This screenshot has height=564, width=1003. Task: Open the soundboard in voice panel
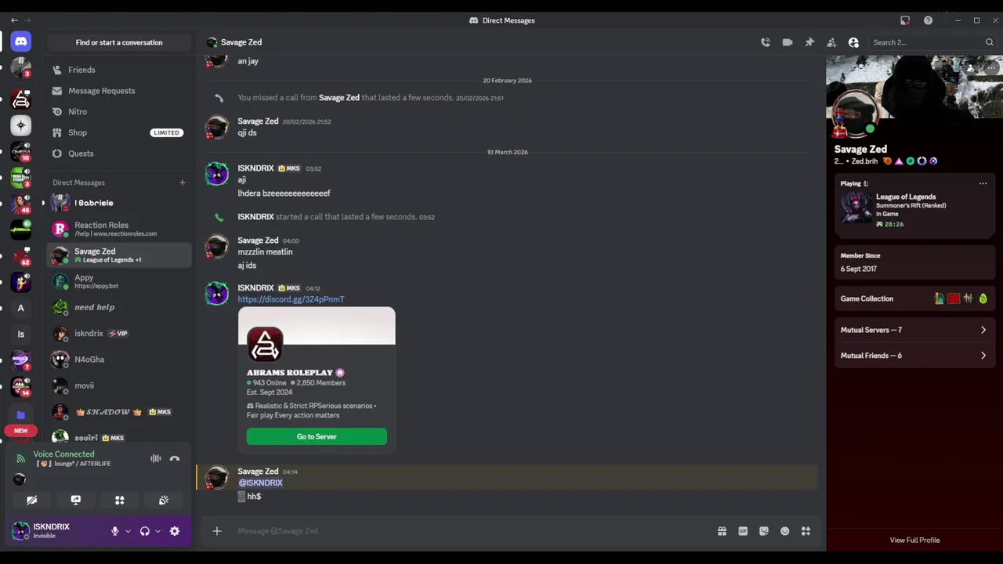point(164,500)
